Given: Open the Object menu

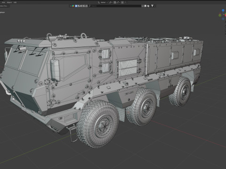Looking at the screenshot, I should click(x=9, y=2).
